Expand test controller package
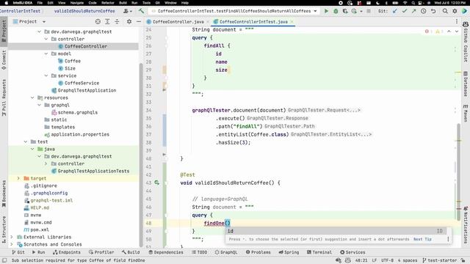Image resolution: width=470 pixels, height=264 pixels. [46, 164]
